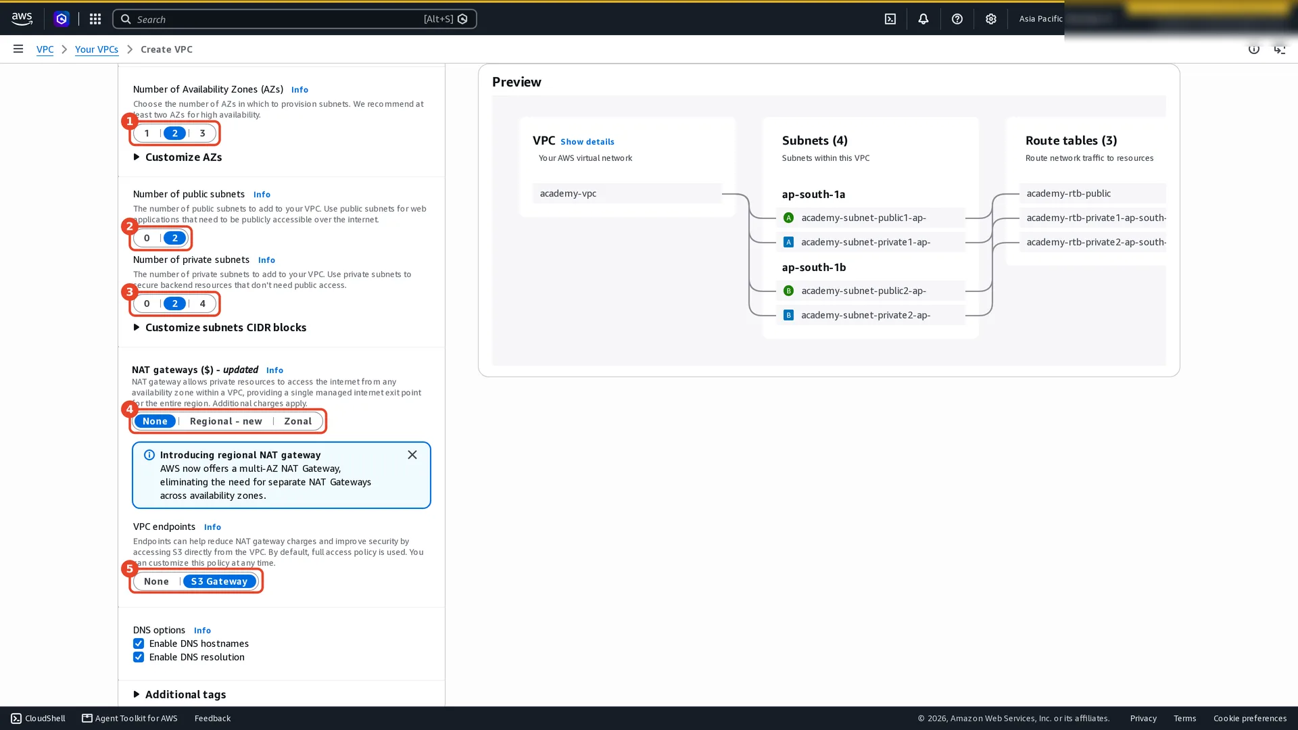Open the AWS home logo

[22, 19]
